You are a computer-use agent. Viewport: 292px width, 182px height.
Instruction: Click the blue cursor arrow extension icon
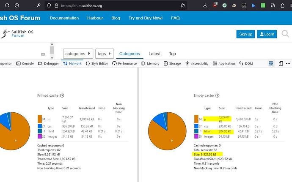click(253, 5)
